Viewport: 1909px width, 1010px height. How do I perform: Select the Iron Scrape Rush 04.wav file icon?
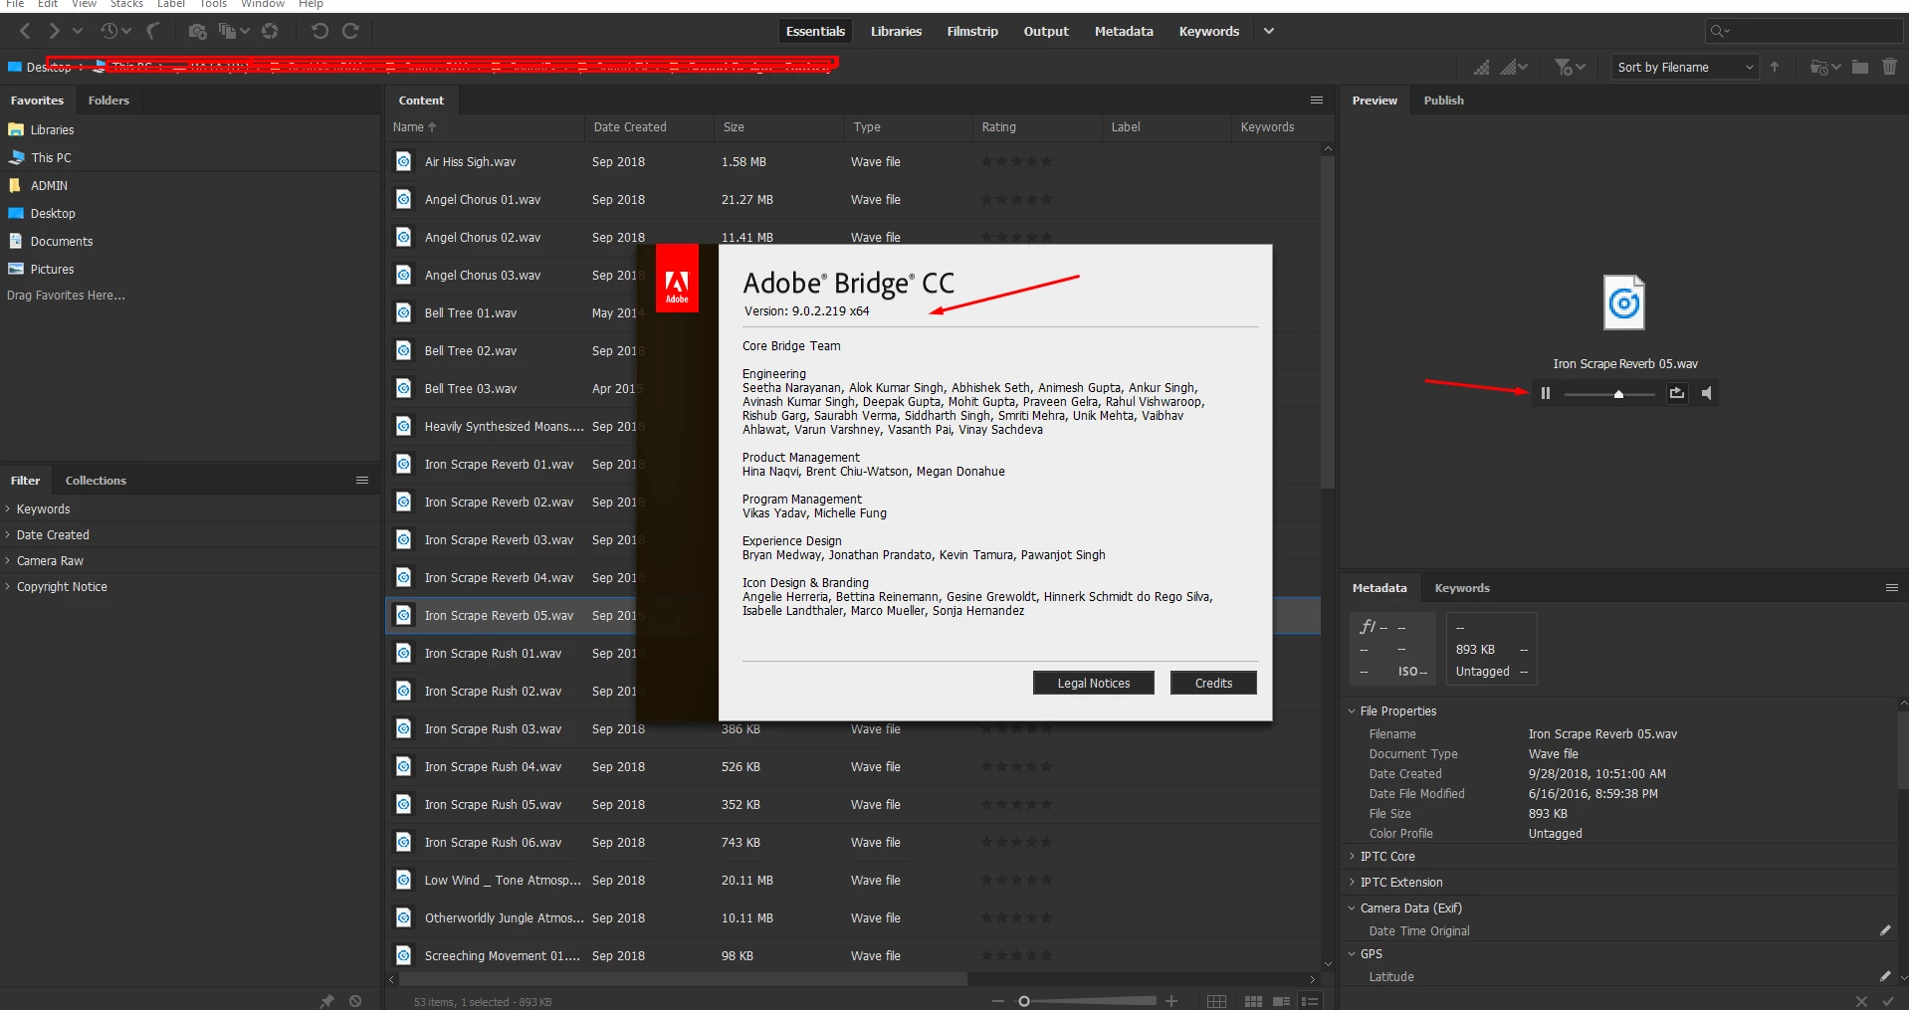point(403,766)
